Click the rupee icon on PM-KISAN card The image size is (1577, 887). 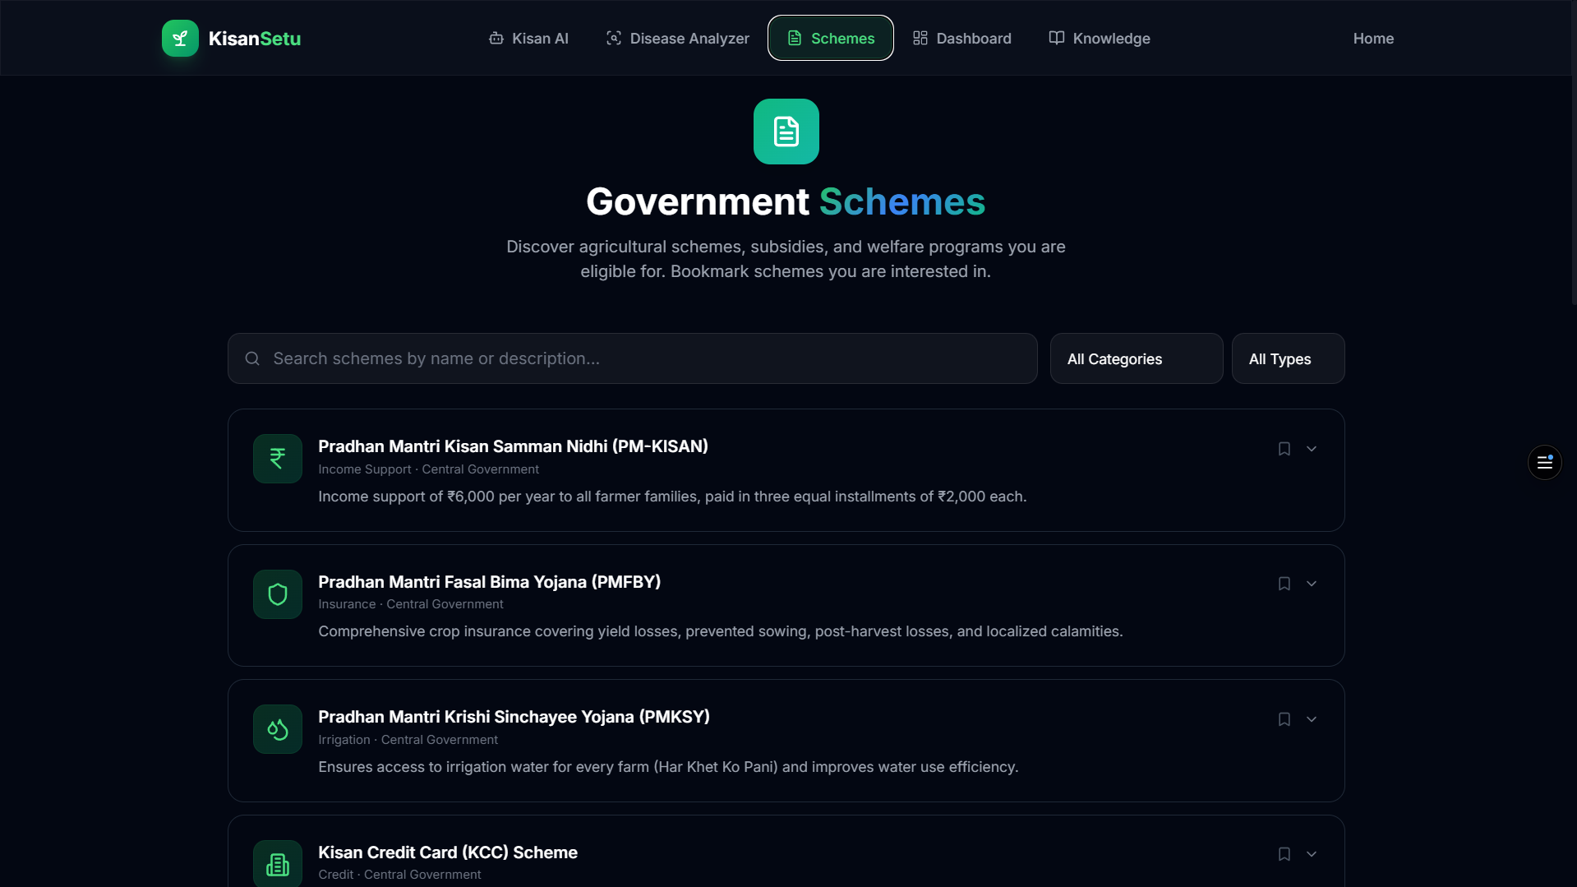pyautogui.click(x=278, y=459)
